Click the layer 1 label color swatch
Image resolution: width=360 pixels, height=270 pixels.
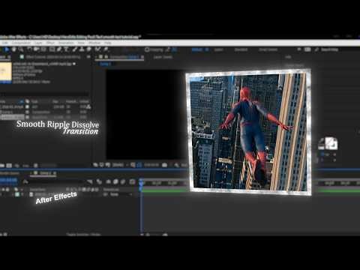(17, 194)
